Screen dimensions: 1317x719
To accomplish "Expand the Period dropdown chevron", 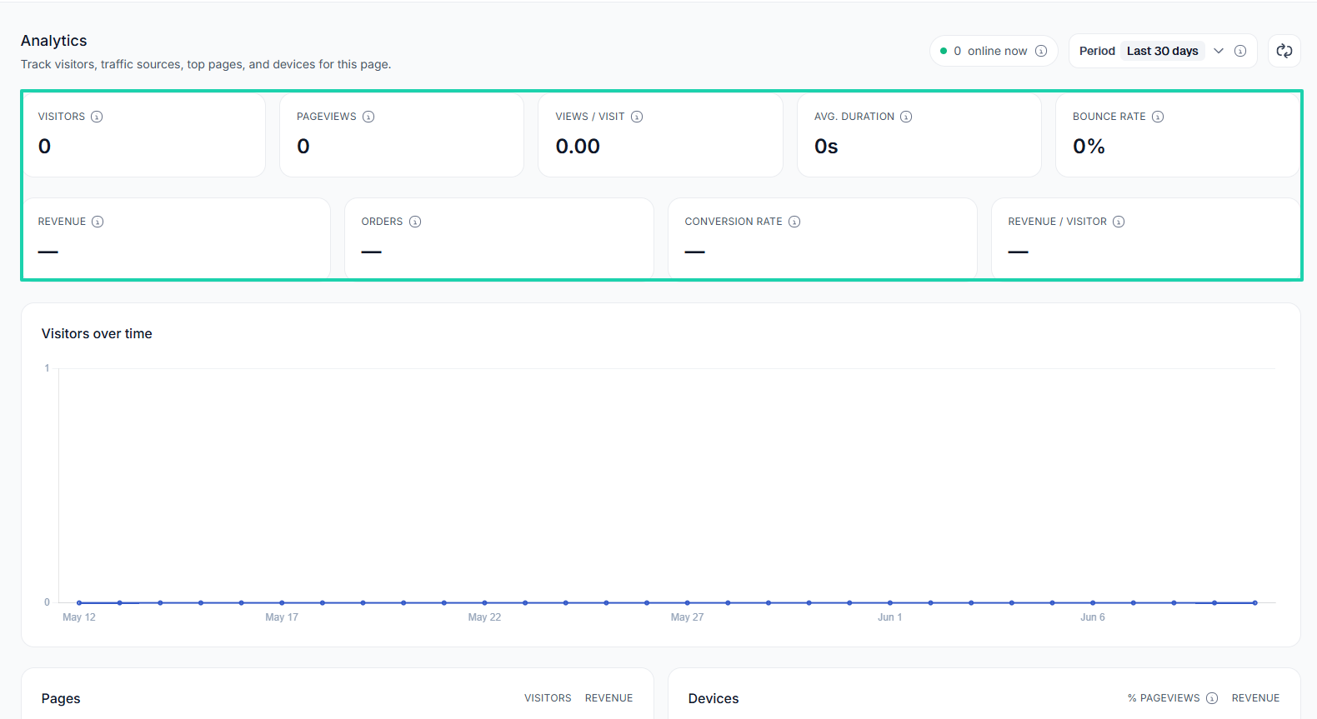I will coord(1219,51).
